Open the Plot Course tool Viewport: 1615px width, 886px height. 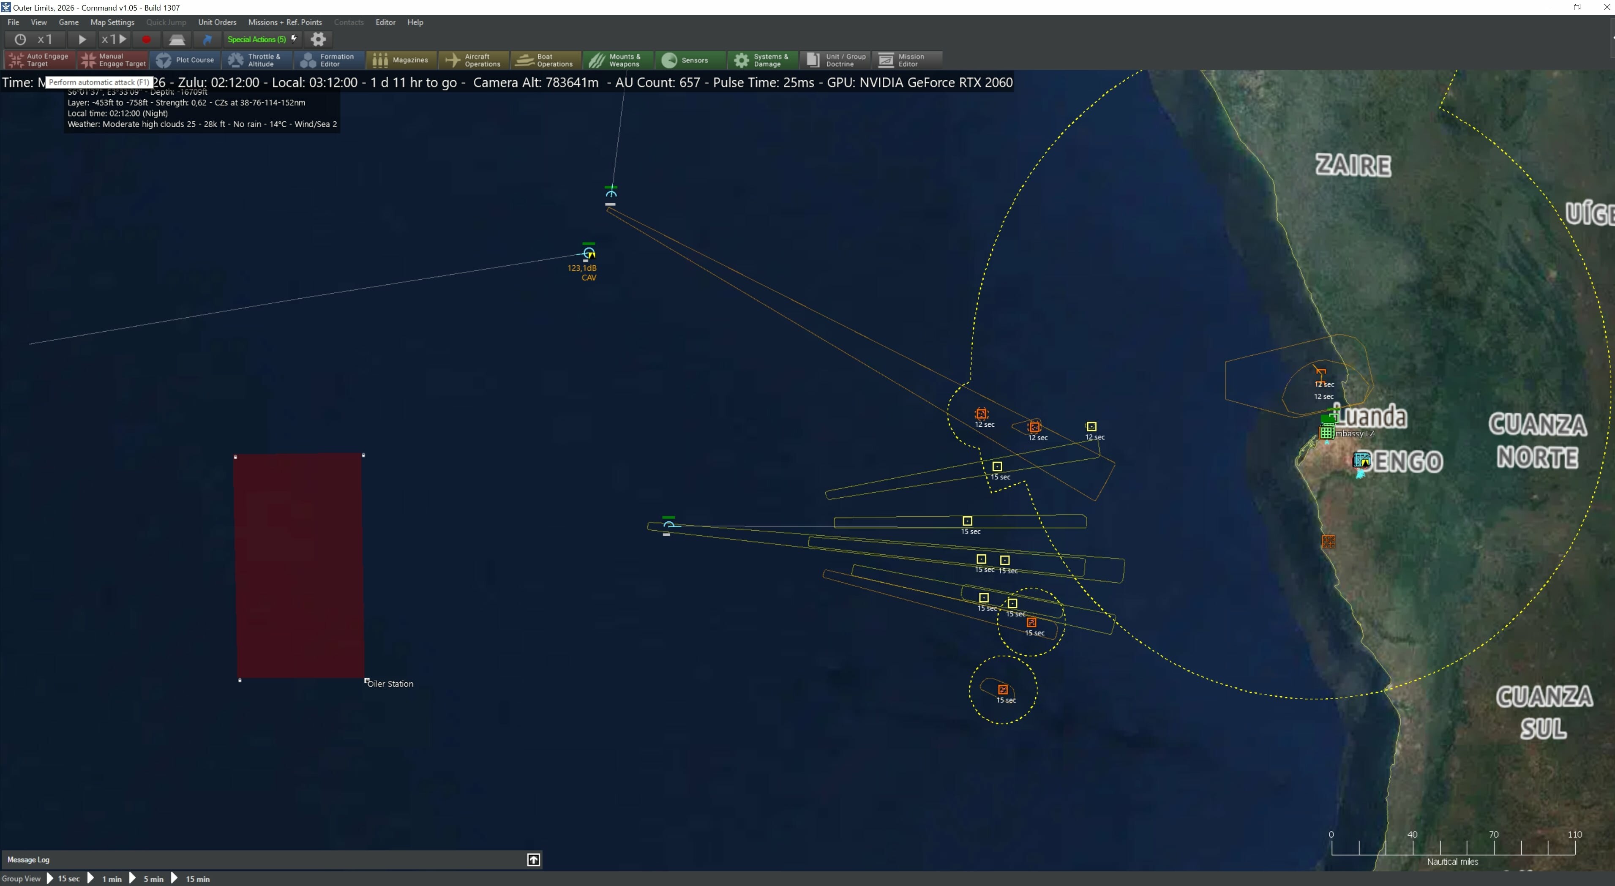click(x=186, y=60)
